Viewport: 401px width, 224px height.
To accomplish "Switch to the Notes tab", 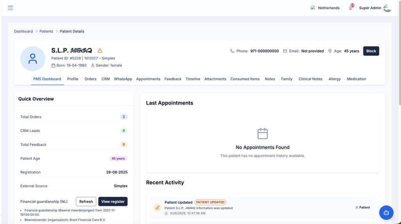I will [270, 79].
